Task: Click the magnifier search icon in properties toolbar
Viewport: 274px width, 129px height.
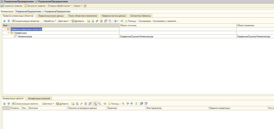Action: [x=123, y=104]
